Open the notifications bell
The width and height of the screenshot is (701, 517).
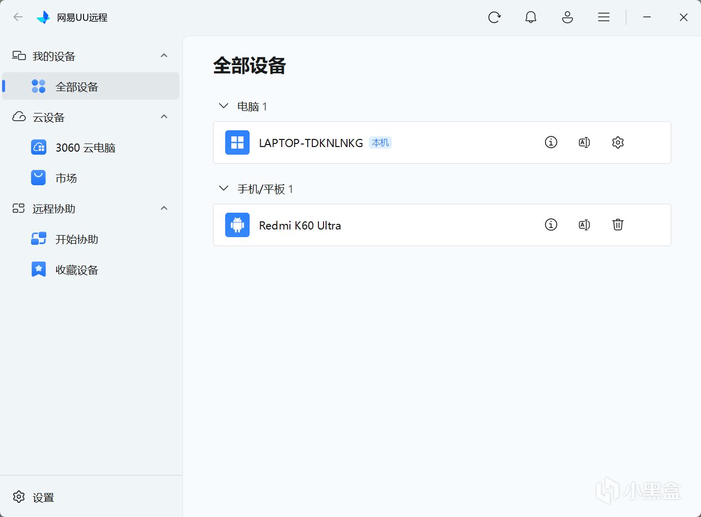click(x=531, y=17)
